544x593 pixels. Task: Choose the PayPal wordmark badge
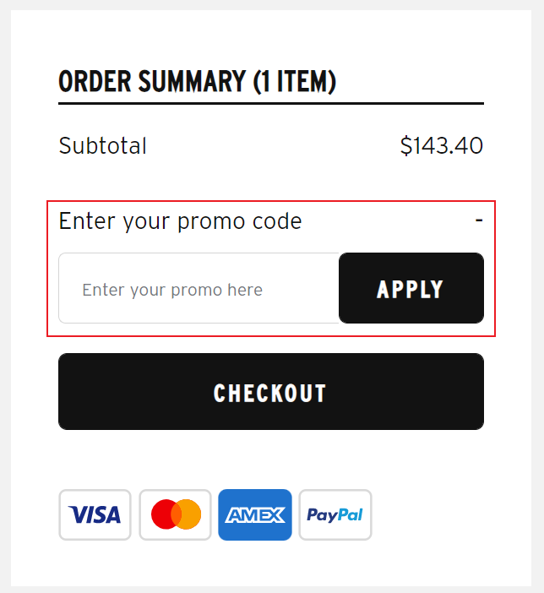click(x=335, y=514)
